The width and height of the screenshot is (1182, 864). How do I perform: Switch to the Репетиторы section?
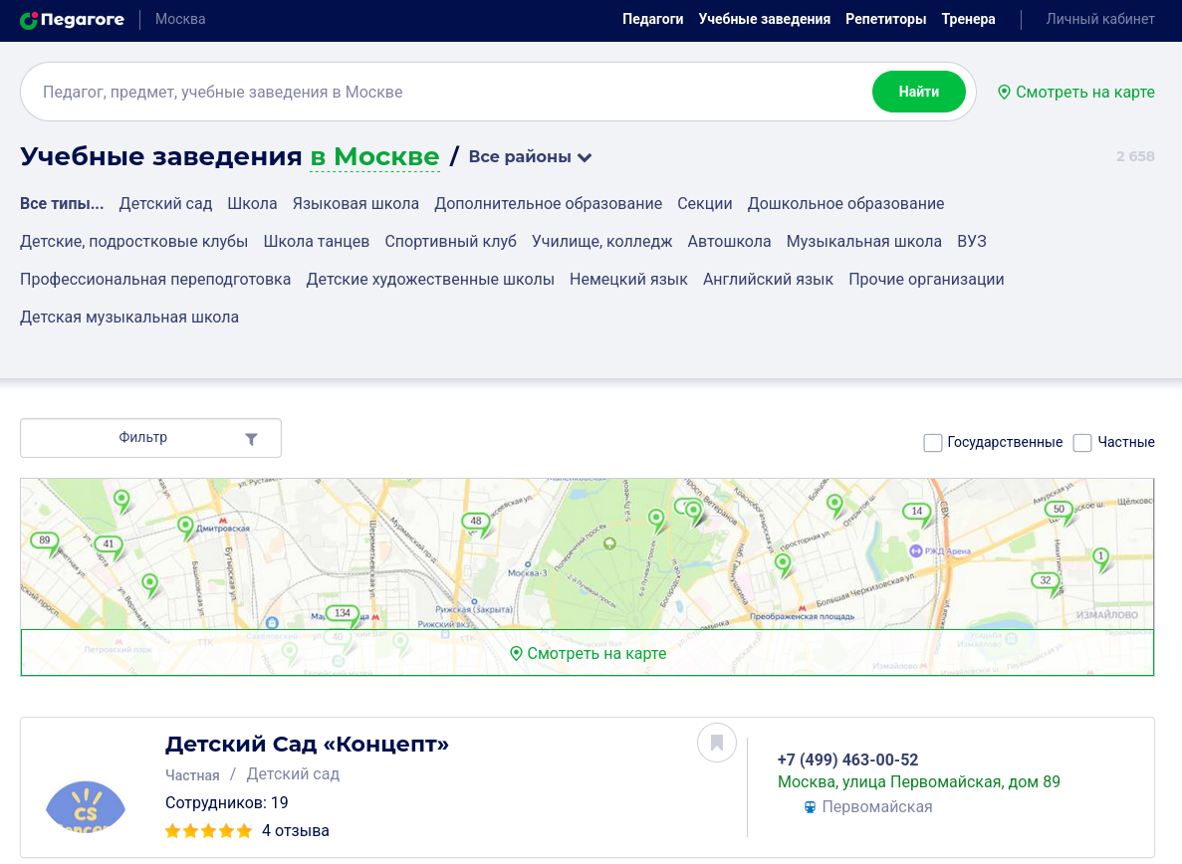(885, 18)
